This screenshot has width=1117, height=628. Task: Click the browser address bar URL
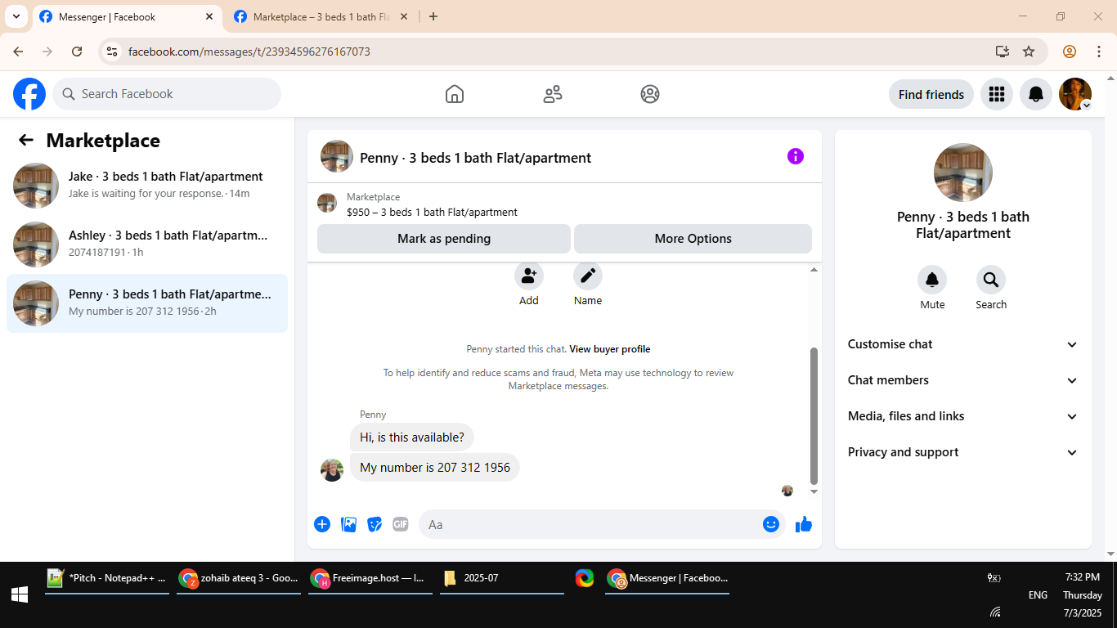249,52
